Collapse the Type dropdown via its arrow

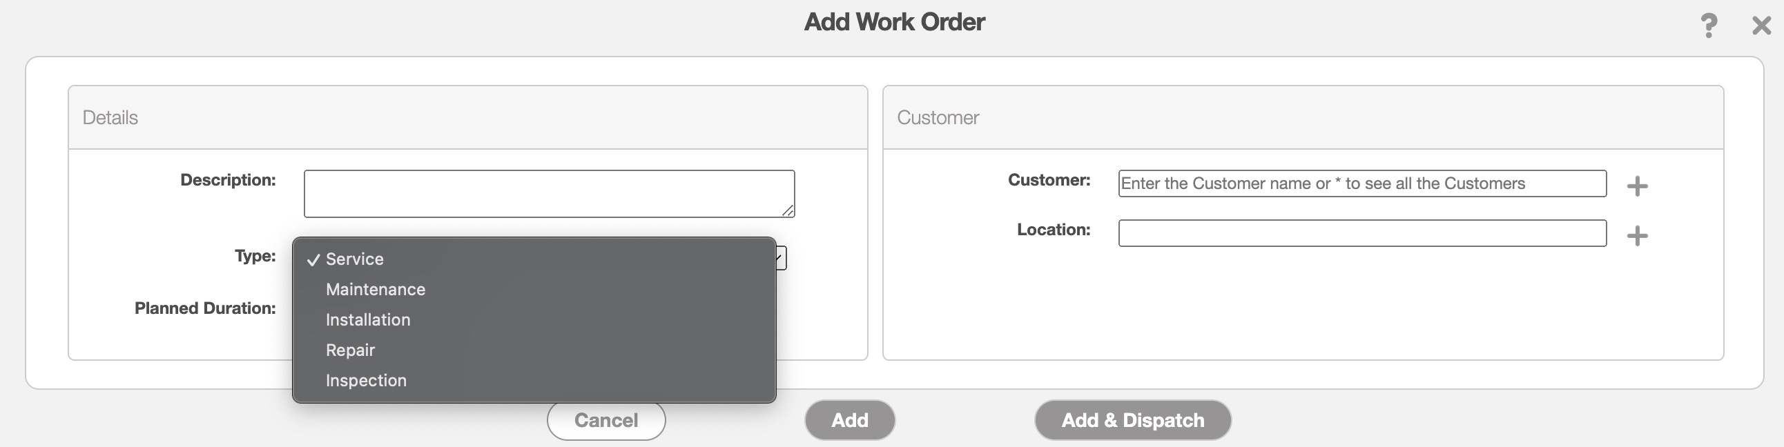[x=780, y=258]
